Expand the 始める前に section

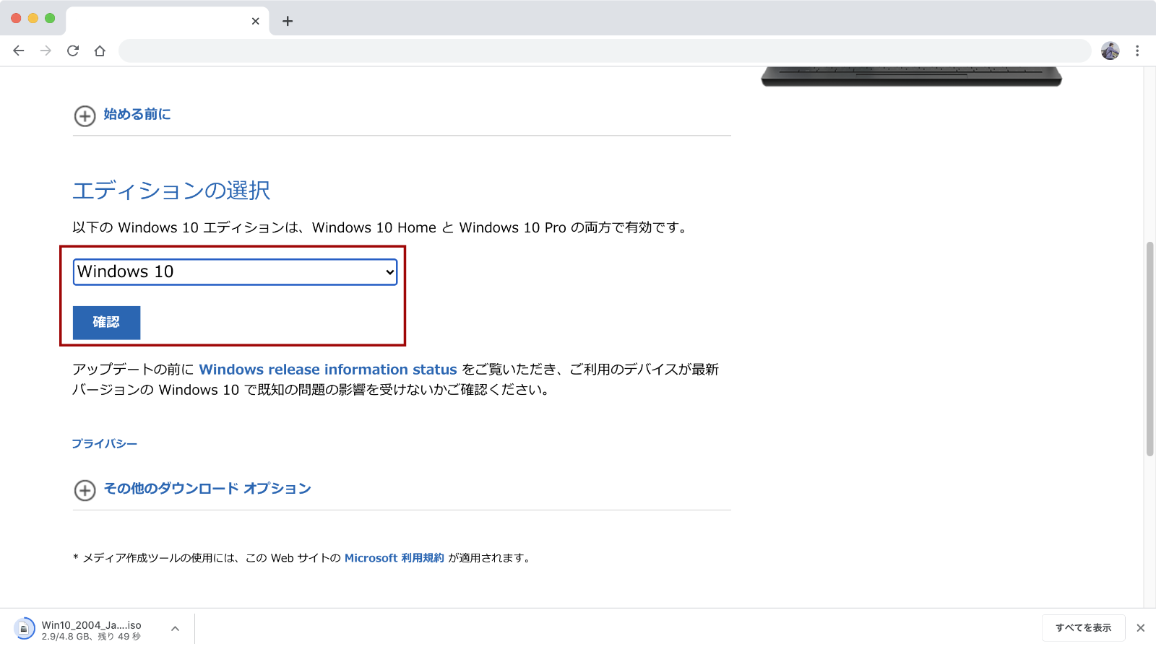click(x=123, y=115)
